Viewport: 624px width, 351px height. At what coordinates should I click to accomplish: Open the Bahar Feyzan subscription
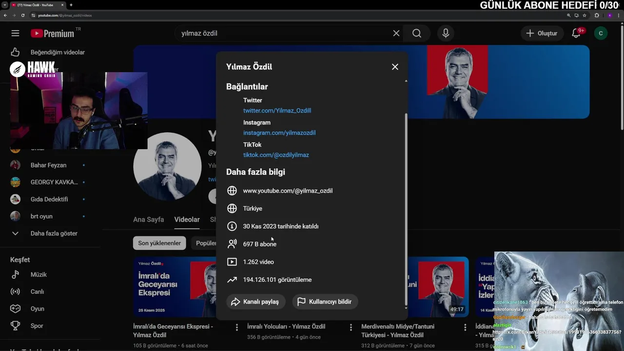pyautogui.click(x=48, y=165)
